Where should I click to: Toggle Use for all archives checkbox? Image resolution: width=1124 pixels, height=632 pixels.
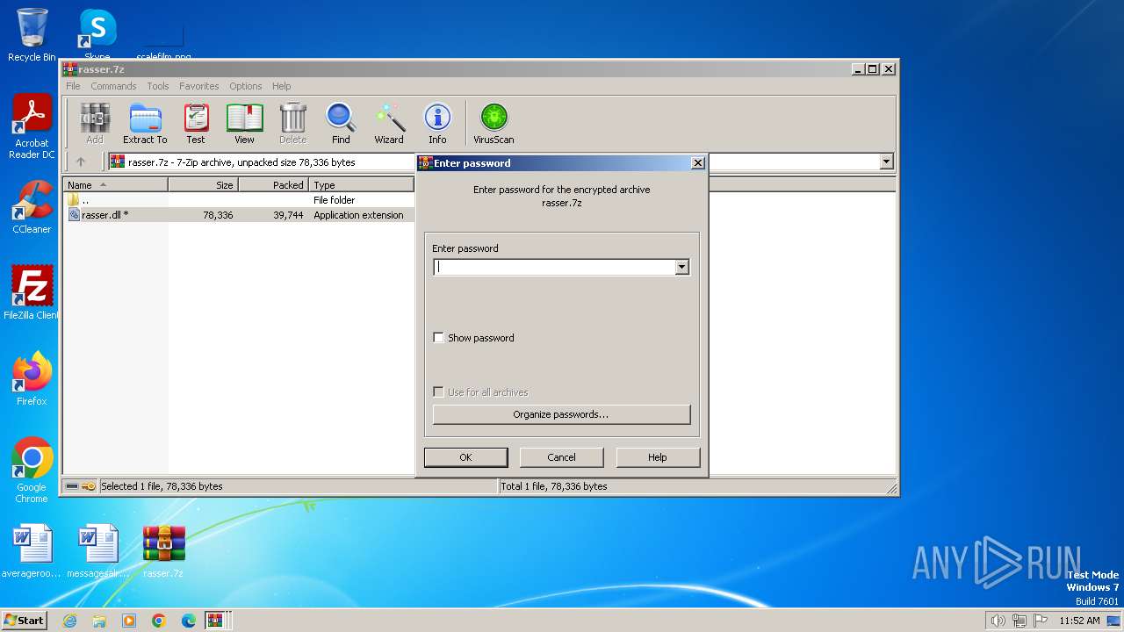point(439,392)
